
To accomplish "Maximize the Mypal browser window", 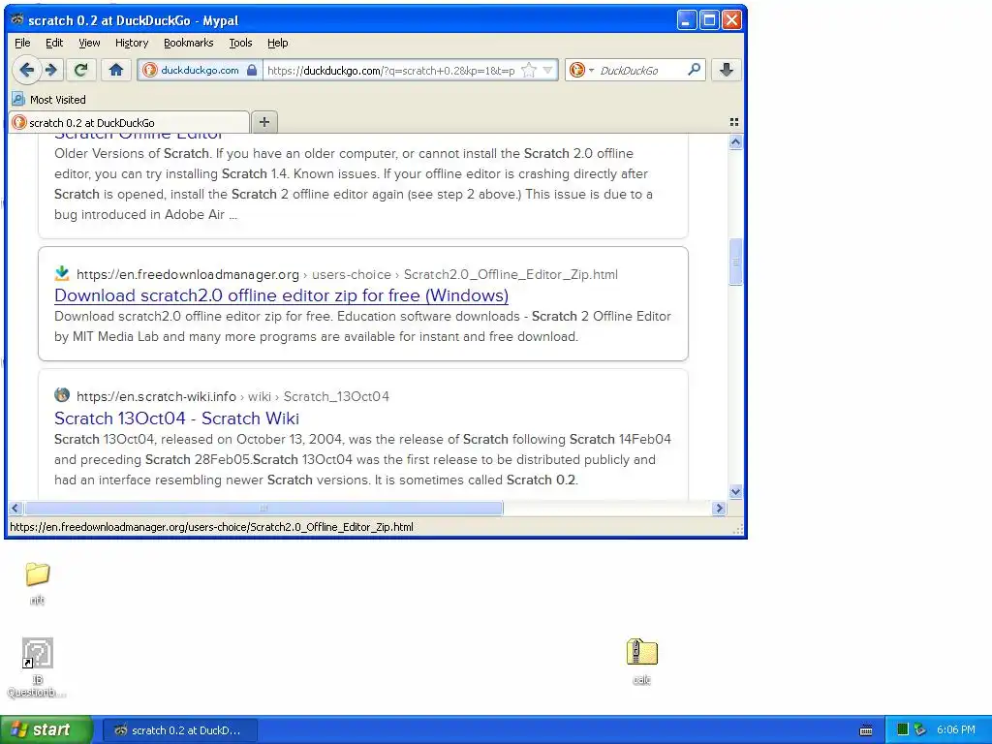I will [x=709, y=20].
